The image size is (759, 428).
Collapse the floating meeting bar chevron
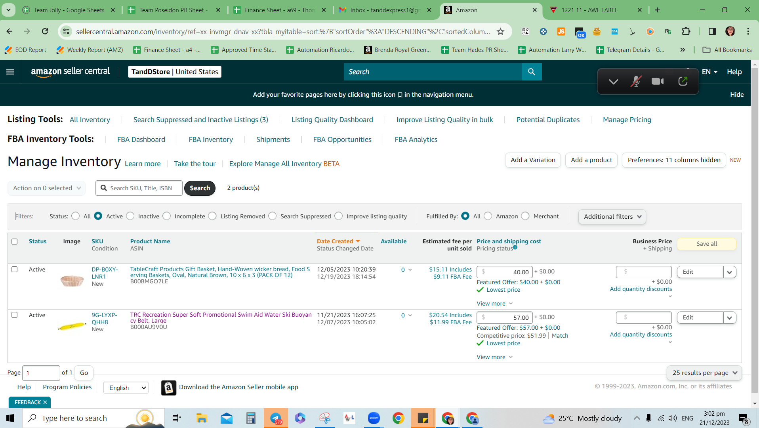click(614, 82)
